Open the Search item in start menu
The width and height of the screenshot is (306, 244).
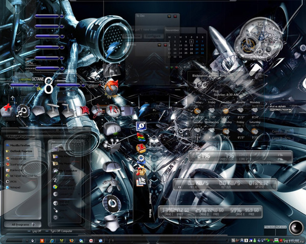61,210
